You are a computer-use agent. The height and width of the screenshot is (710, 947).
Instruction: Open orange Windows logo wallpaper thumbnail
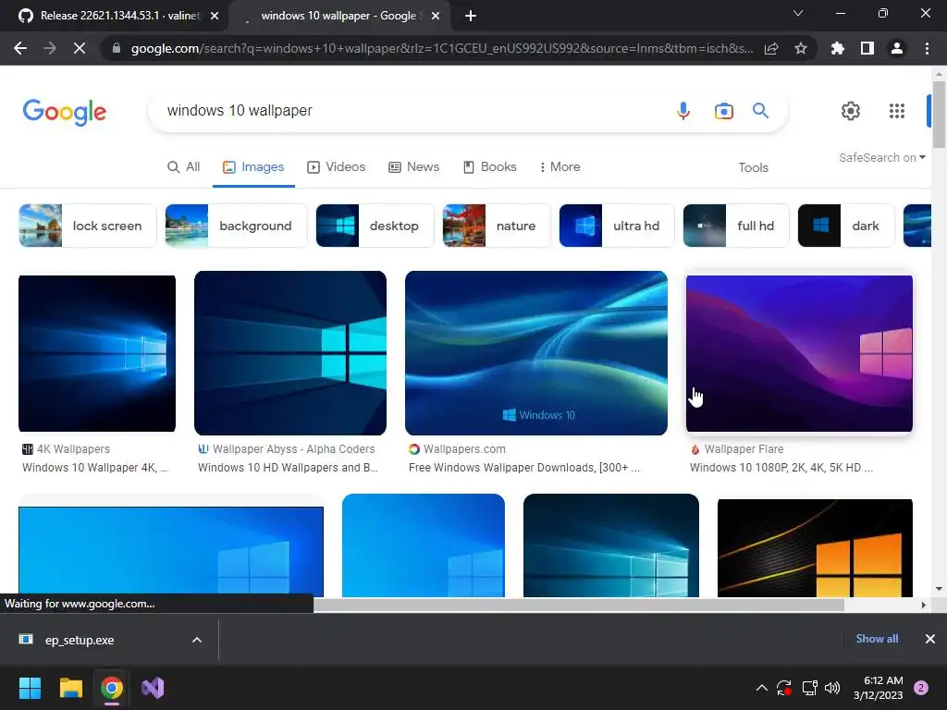[815, 548]
